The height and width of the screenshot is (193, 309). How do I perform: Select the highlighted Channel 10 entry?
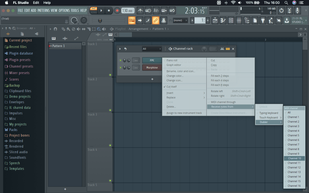tap(294, 158)
